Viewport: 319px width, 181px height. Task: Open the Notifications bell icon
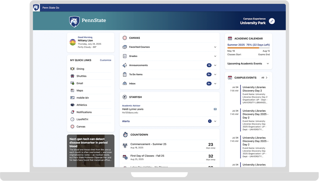72,112
